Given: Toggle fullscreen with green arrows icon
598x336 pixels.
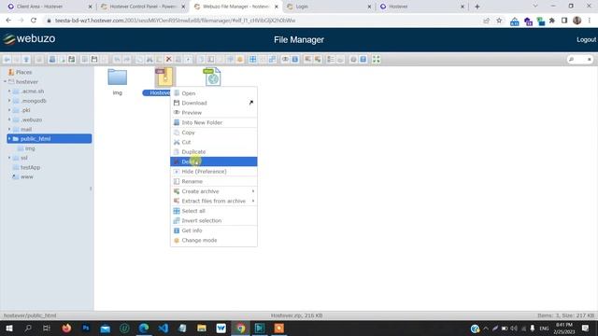Looking at the screenshot, I should tap(376, 60).
